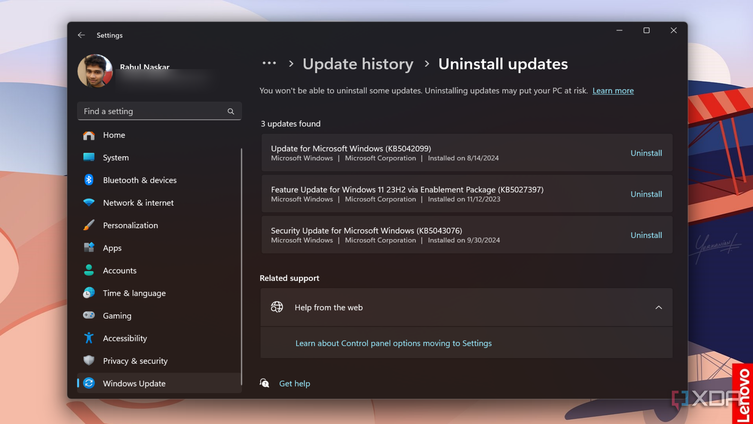Click the Find a setting search box

[153, 111]
